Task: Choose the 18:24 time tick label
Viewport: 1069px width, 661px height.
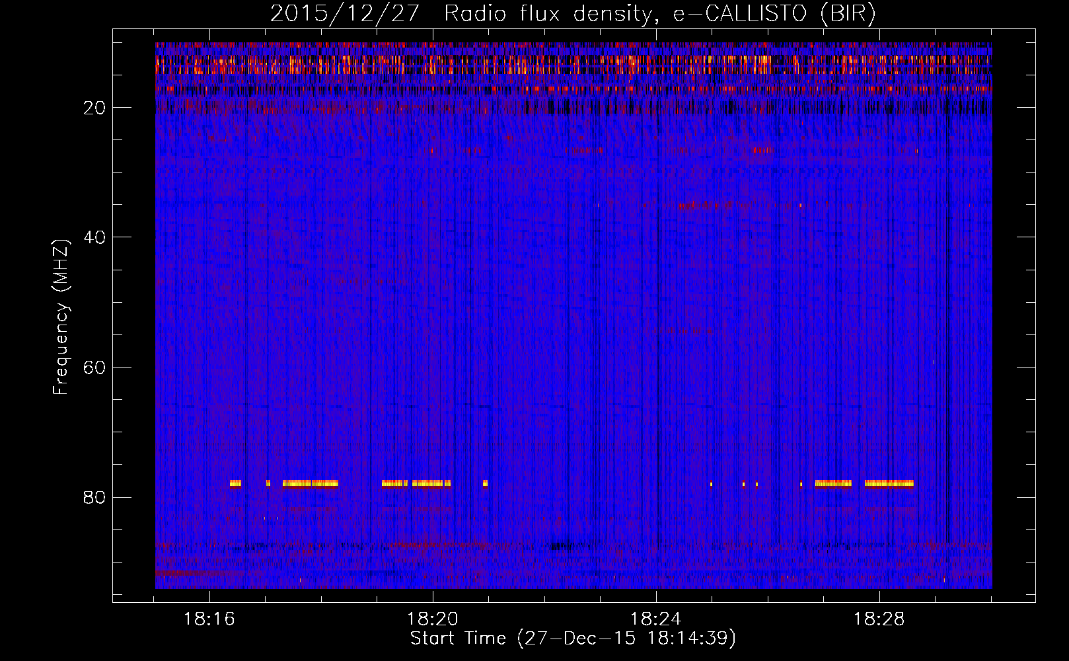Action: [656, 619]
